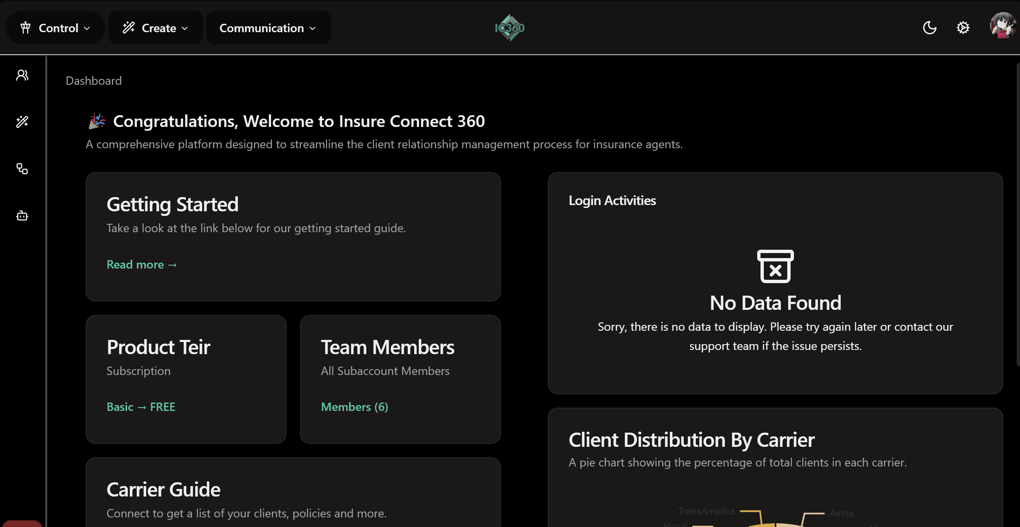Open the users sidebar icon

pyautogui.click(x=22, y=75)
